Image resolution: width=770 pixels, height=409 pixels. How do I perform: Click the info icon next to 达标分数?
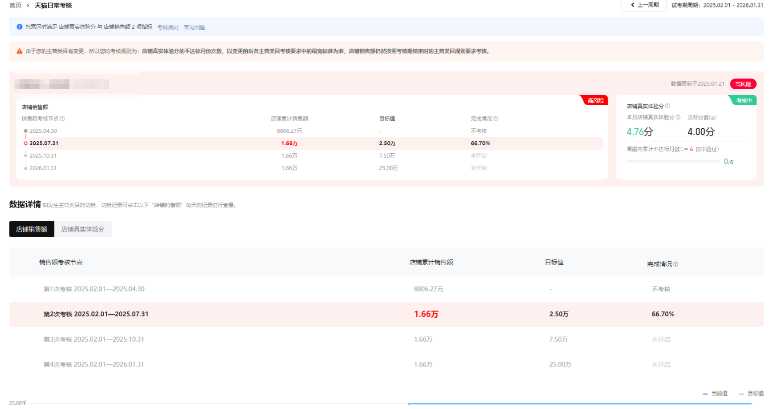tap(713, 117)
